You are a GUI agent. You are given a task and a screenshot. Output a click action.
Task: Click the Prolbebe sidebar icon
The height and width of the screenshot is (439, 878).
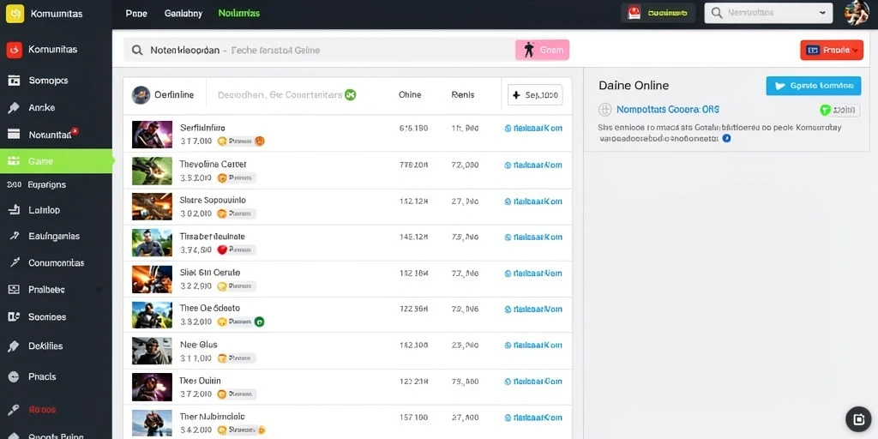[x=14, y=290]
